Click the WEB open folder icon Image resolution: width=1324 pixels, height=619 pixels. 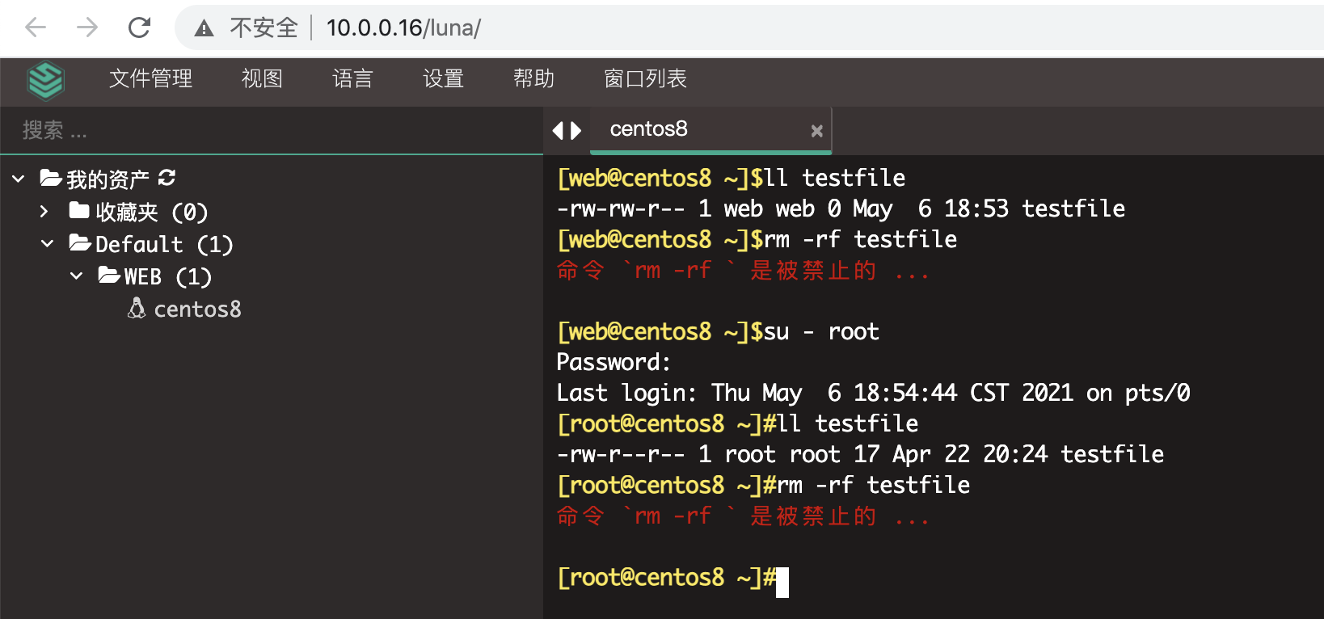point(109,276)
